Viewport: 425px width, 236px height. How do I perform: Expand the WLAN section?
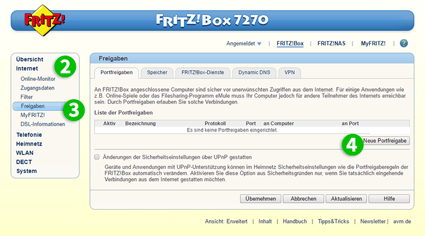[x=25, y=152]
